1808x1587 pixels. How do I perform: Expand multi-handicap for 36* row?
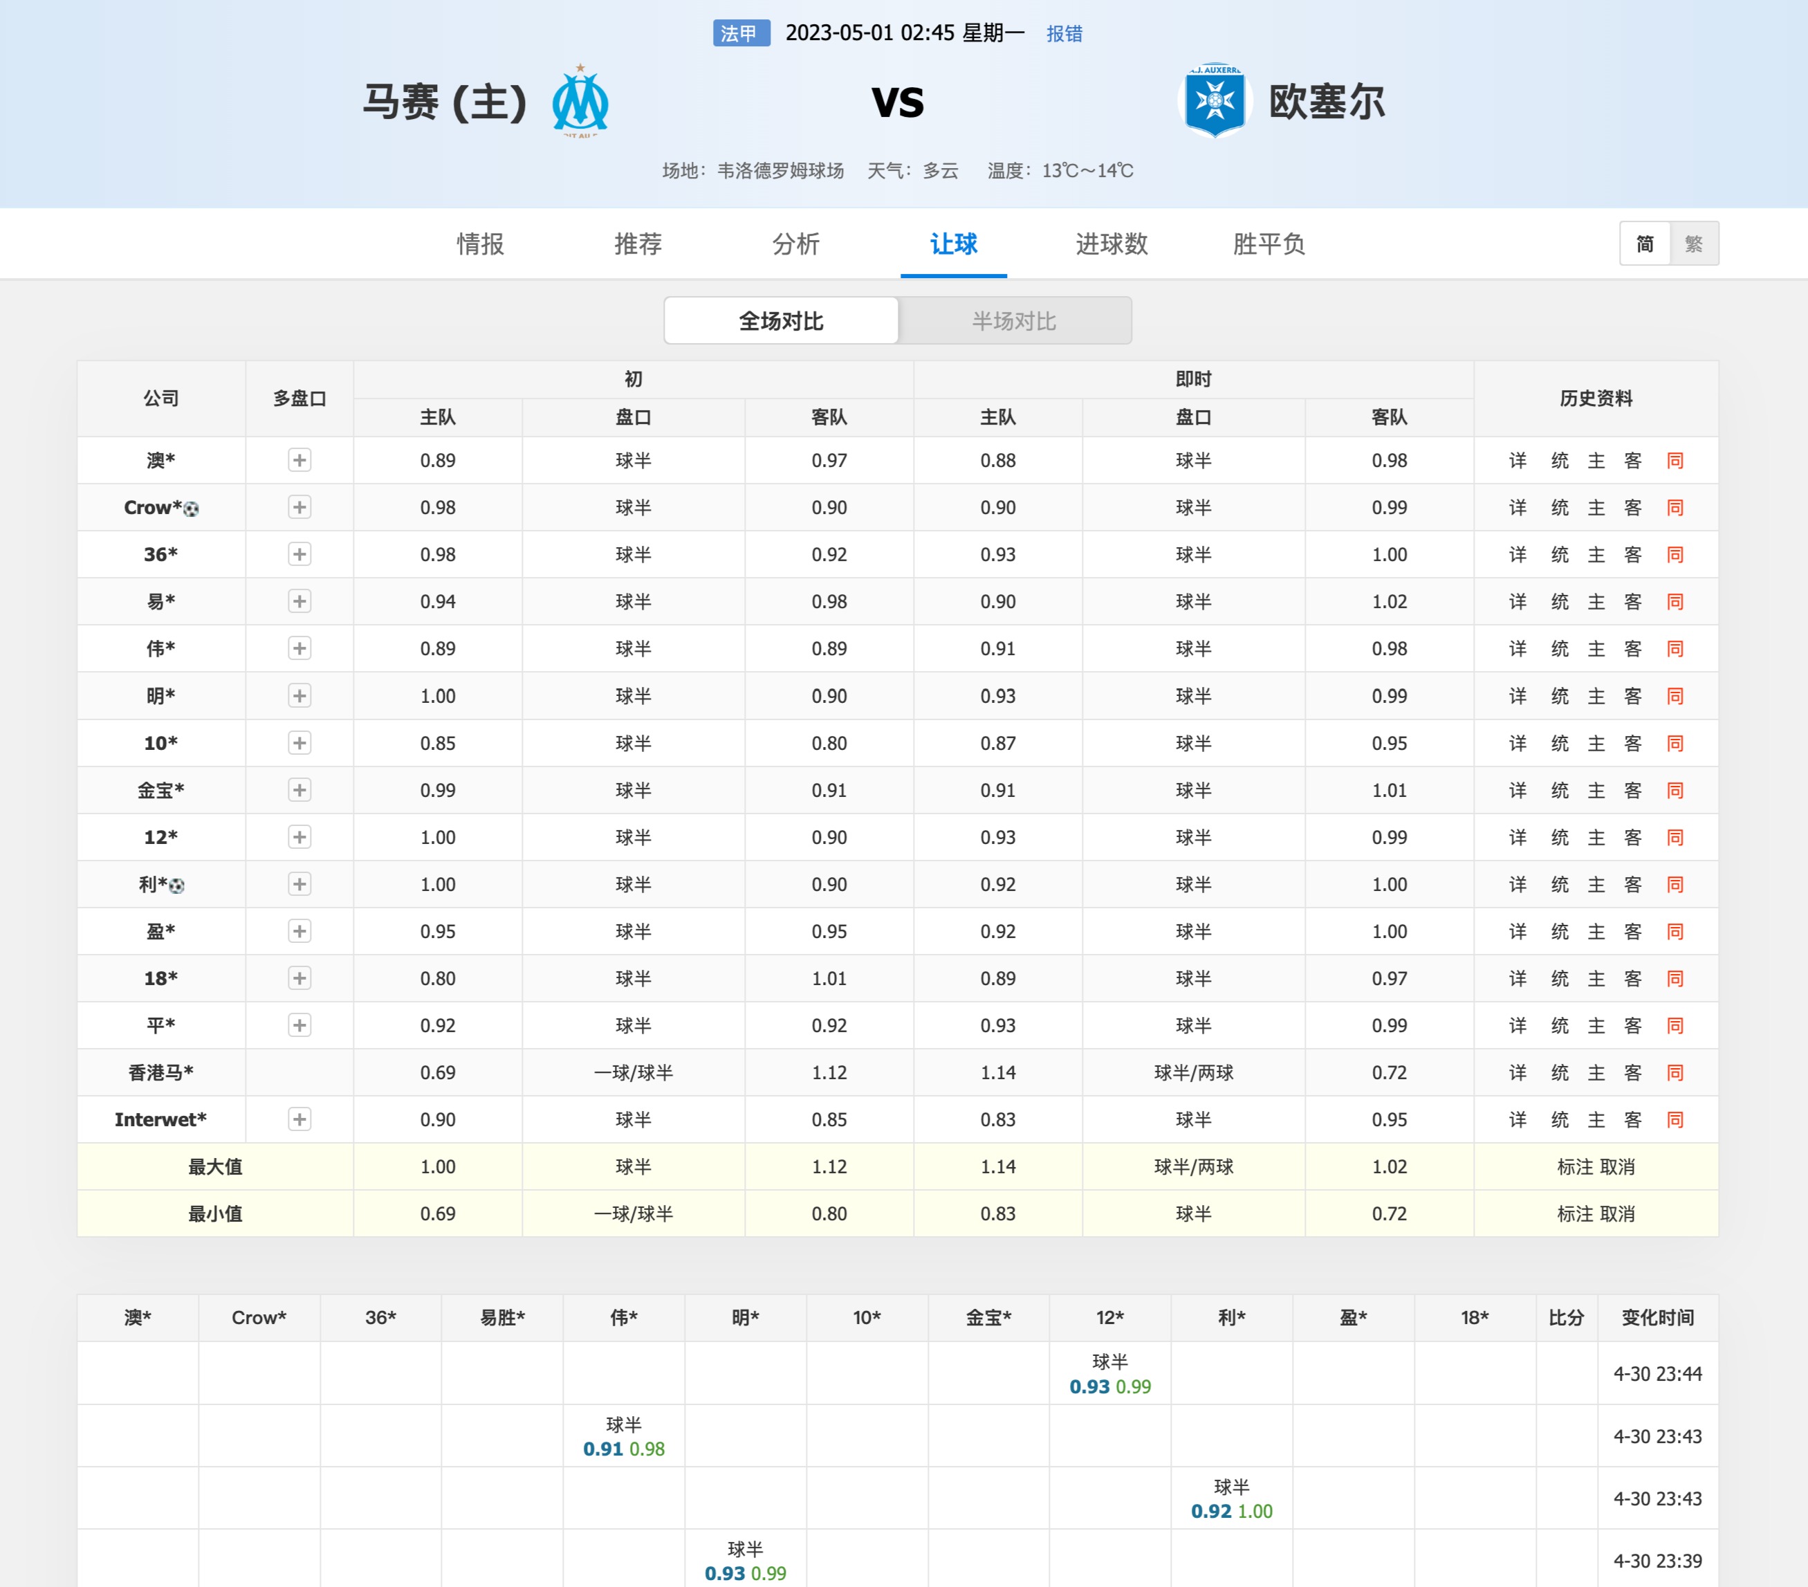click(300, 555)
